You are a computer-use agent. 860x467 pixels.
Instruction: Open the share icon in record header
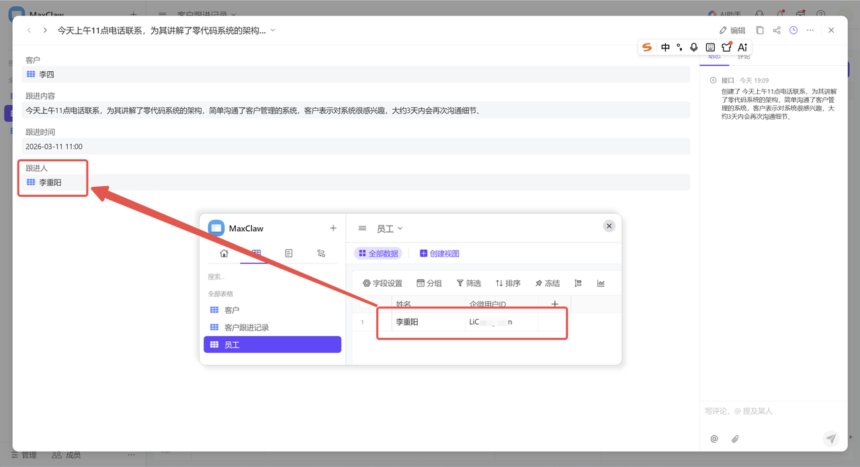click(x=777, y=30)
